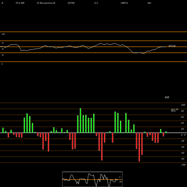Click the RSI axis label 0

pyautogui.click(x=2, y=64)
